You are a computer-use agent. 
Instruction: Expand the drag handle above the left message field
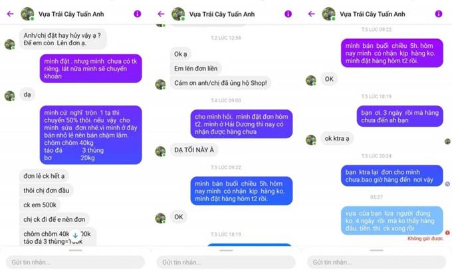pyautogui.click(x=75, y=250)
